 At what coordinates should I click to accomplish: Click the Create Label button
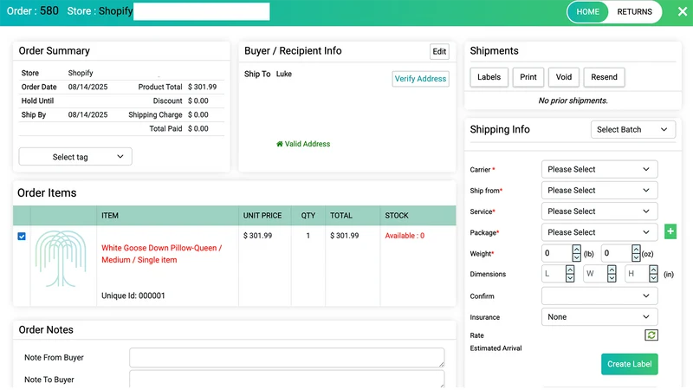(630, 364)
